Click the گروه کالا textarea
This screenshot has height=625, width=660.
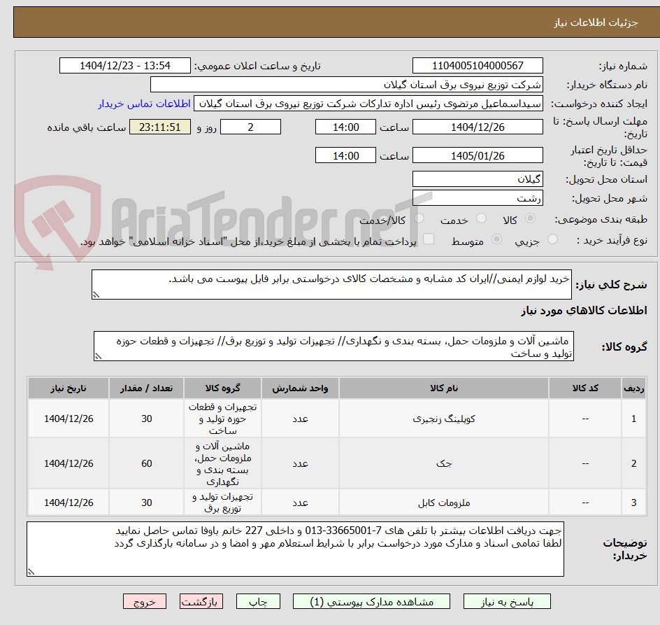tap(333, 346)
